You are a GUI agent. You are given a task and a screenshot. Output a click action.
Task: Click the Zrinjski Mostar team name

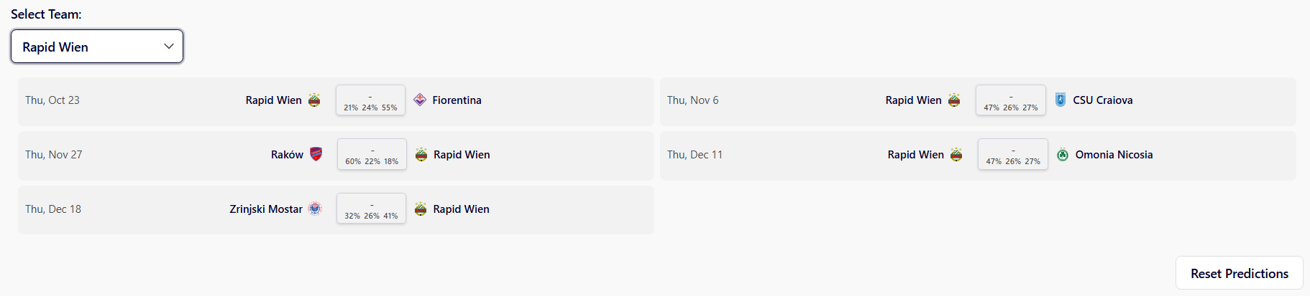tap(265, 209)
